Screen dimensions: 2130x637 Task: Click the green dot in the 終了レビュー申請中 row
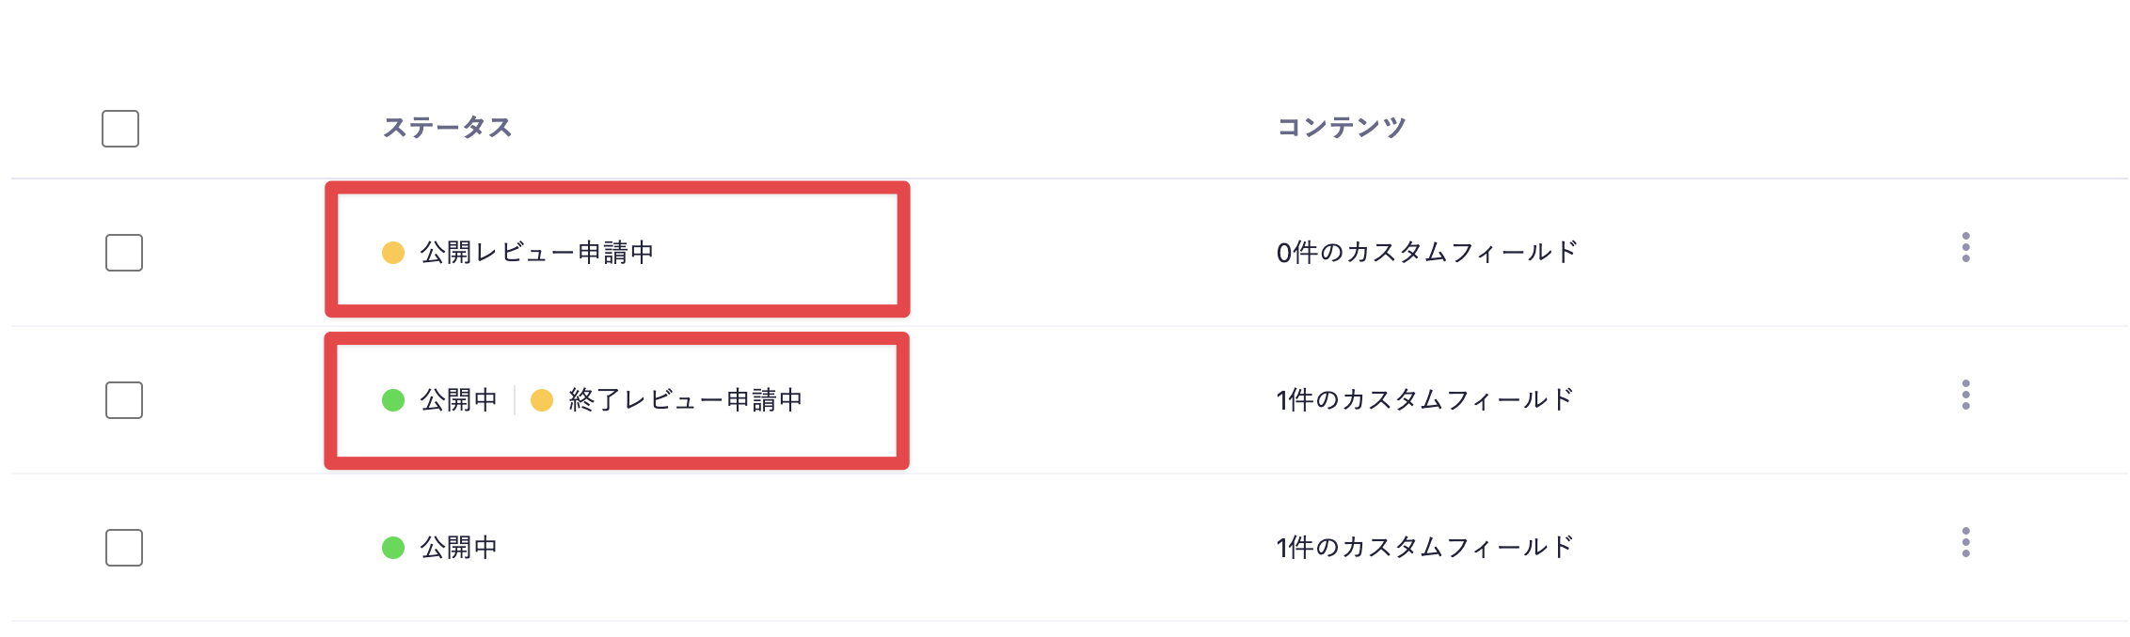coord(393,400)
